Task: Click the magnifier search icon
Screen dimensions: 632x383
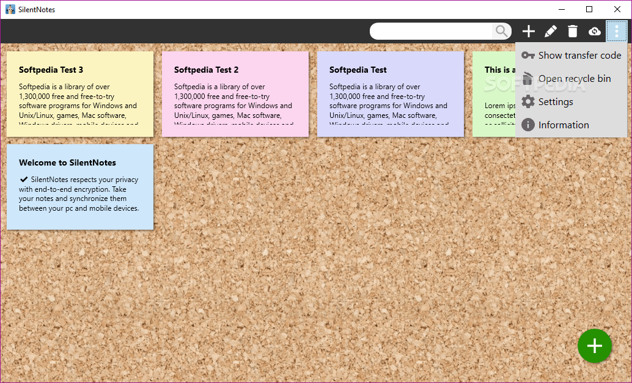Action: coord(501,31)
